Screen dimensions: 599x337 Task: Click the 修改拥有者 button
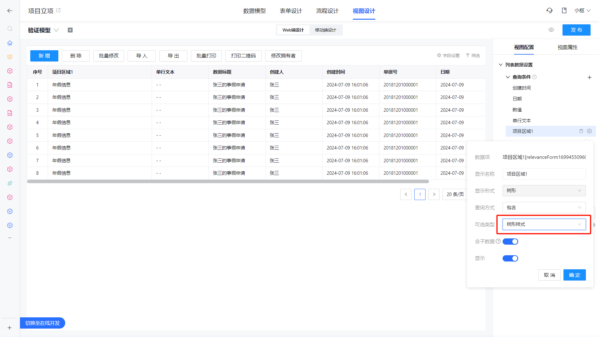pyautogui.click(x=283, y=56)
